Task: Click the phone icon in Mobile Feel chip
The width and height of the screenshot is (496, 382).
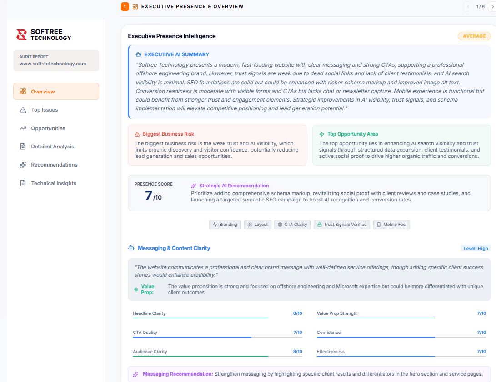Action: pyautogui.click(x=379, y=225)
